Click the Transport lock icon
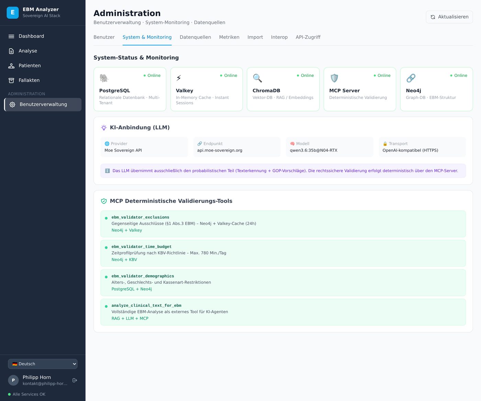Viewport: 481px width, 401px height. tap(385, 144)
